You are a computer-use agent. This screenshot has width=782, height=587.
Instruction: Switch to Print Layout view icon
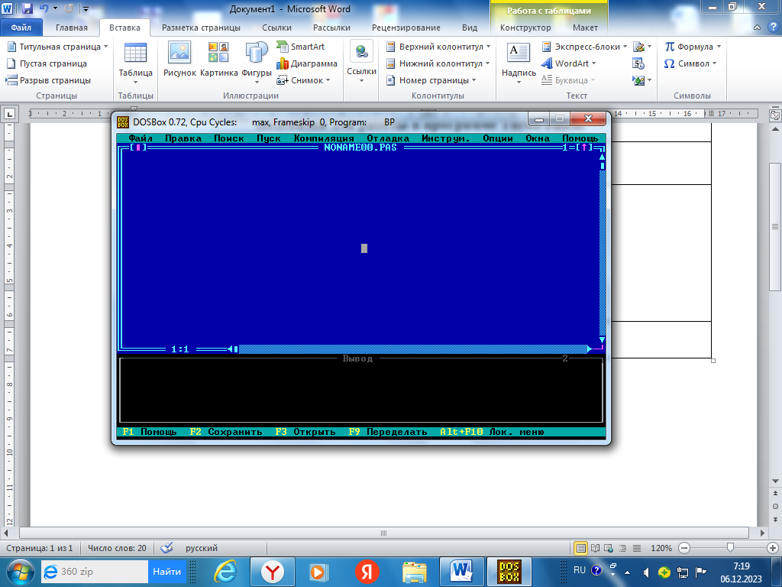tap(580, 548)
